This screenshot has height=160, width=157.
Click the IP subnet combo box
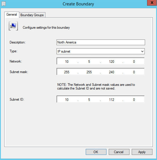(101, 51)
